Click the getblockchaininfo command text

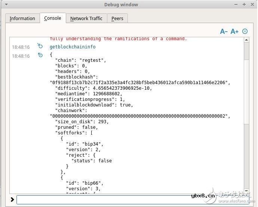click(x=73, y=47)
